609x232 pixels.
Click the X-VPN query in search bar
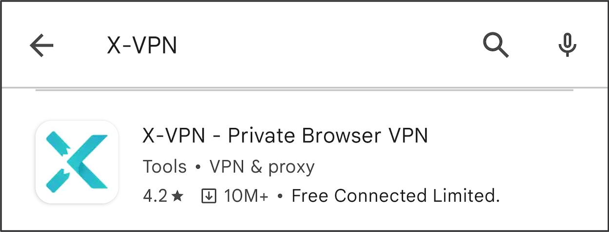pyautogui.click(x=142, y=46)
